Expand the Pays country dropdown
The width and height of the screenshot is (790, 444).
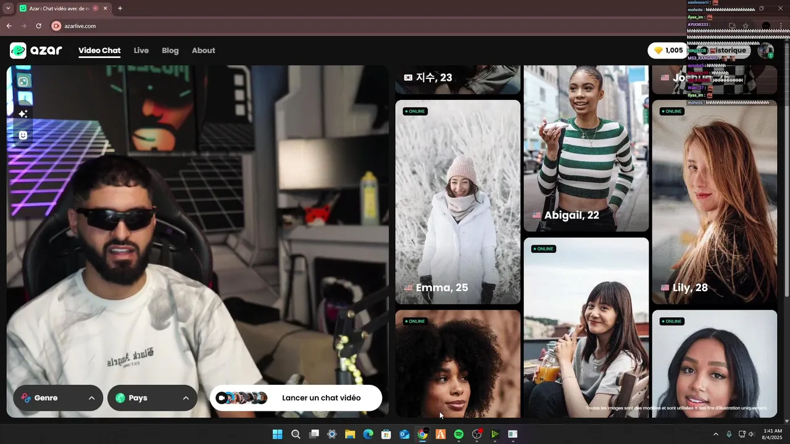click(x=152, y=398)
